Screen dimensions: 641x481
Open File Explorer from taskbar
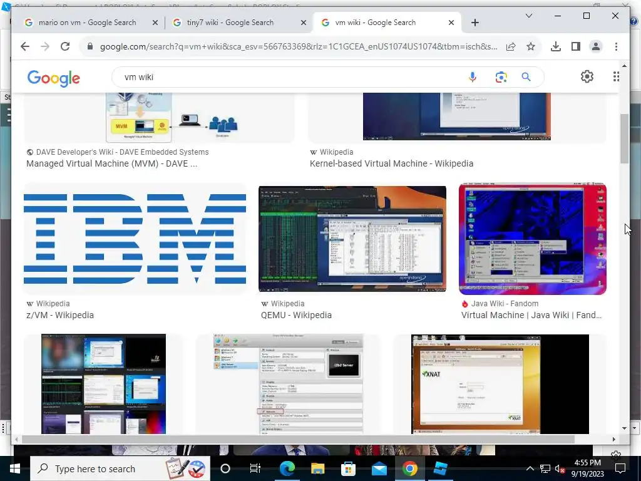(317, 468)
